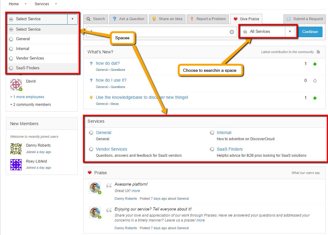Screen dimensions: 328x235
Task: Select SaaS Finders in the service list
Action: 28,68
